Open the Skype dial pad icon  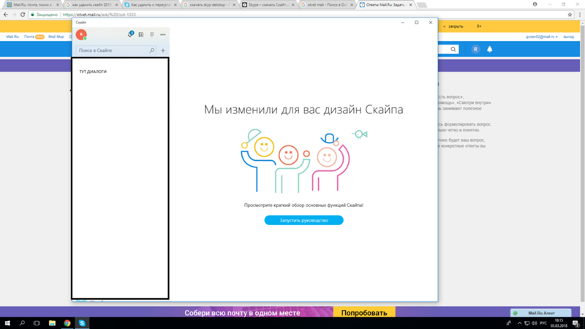pyautogui.click(x=152, y=34)
